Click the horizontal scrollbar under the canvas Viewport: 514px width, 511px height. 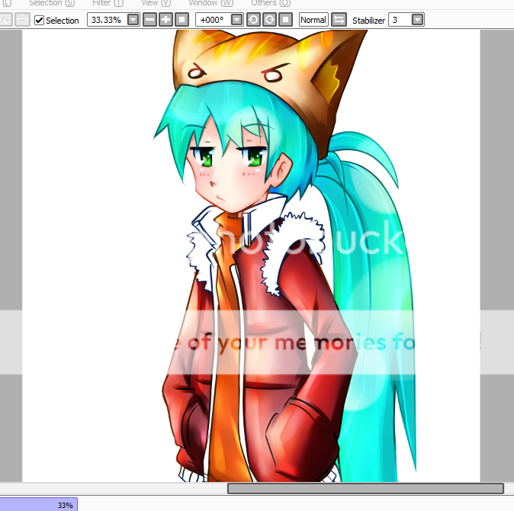tap(365, 488)
